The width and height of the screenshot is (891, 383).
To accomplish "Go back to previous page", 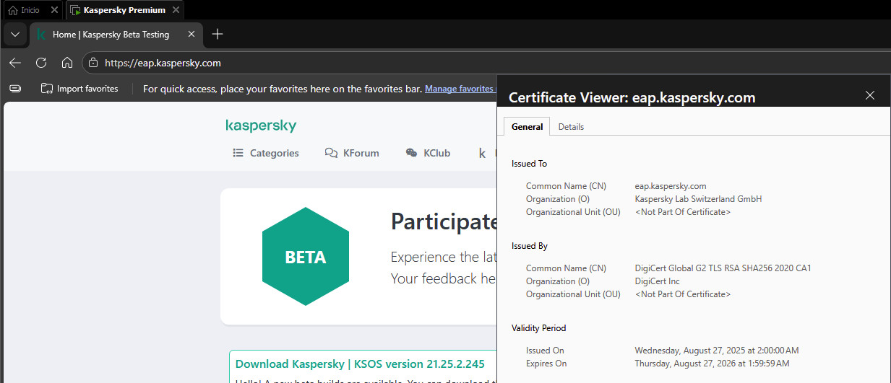I will point(15,63).
